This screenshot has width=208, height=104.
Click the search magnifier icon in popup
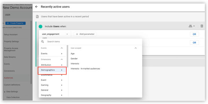(x=42, y=41)
